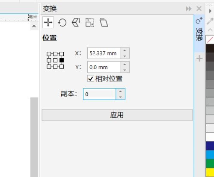Select top-center anchor point

(55, 54)
